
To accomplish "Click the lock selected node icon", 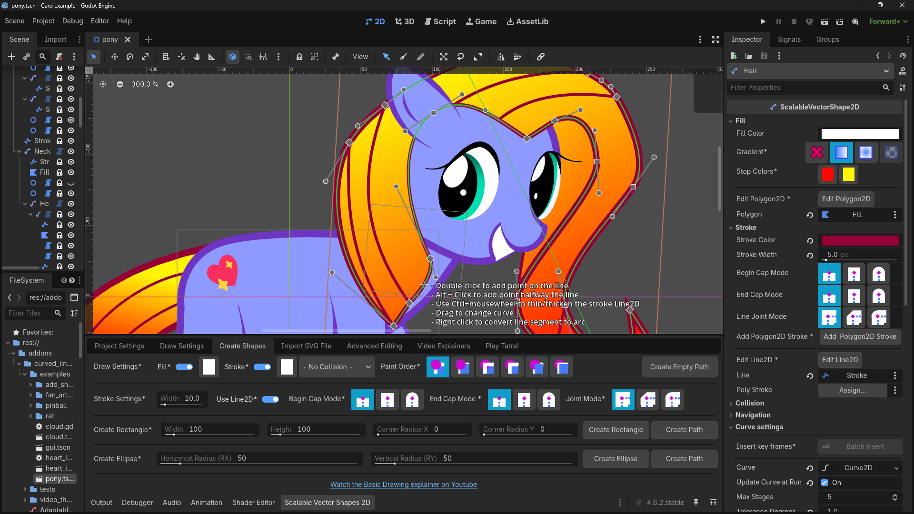I will click(x=299, y=57).
